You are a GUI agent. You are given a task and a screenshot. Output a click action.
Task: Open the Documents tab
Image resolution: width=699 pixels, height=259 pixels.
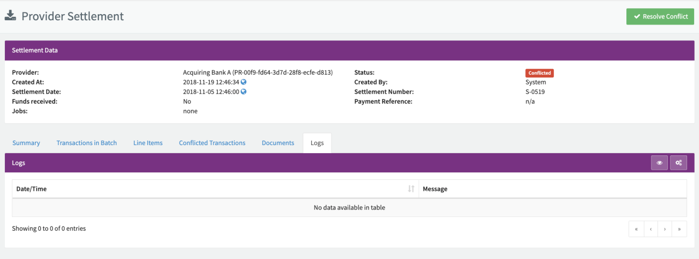(278, 143)
